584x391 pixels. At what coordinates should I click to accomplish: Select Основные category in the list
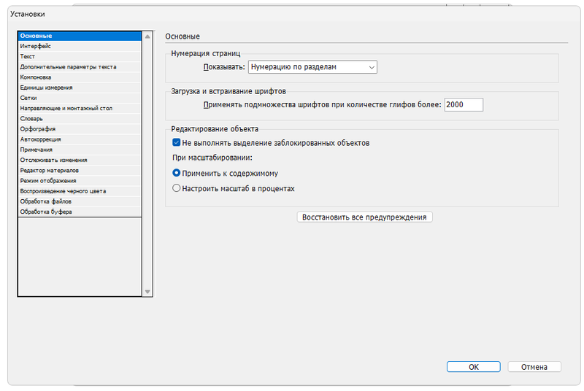(x=80, y=36)
